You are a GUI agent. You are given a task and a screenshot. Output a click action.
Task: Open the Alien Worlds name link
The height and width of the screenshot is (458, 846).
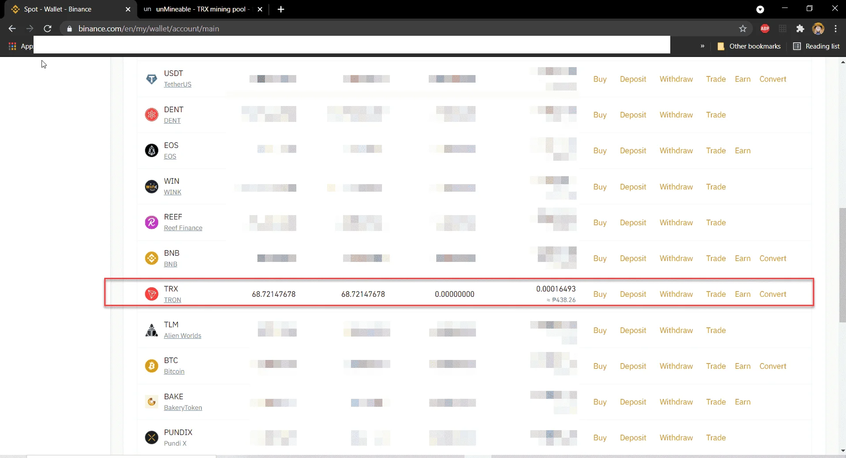[182, 336]
